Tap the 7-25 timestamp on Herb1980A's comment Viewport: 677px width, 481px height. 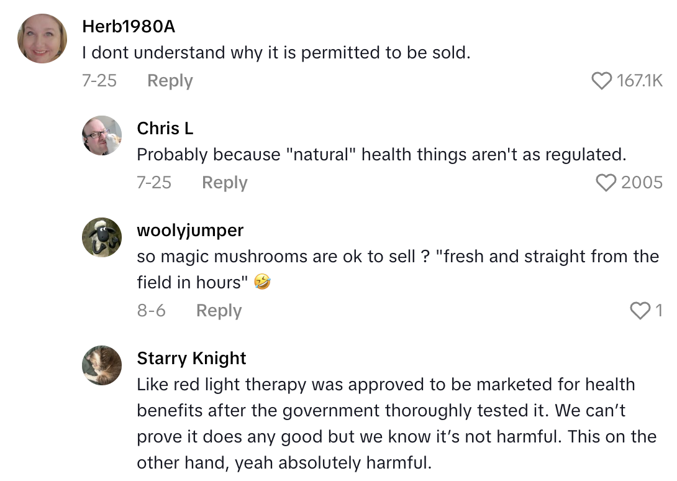click(99, 80)
